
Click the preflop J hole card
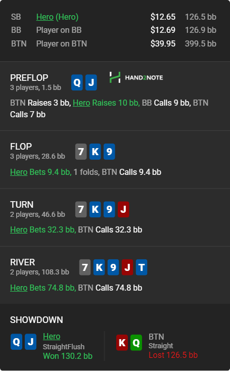click(91, 82)
